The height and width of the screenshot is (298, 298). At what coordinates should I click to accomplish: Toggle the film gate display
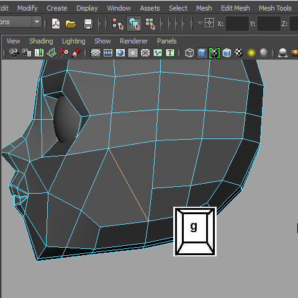(108, 53)
